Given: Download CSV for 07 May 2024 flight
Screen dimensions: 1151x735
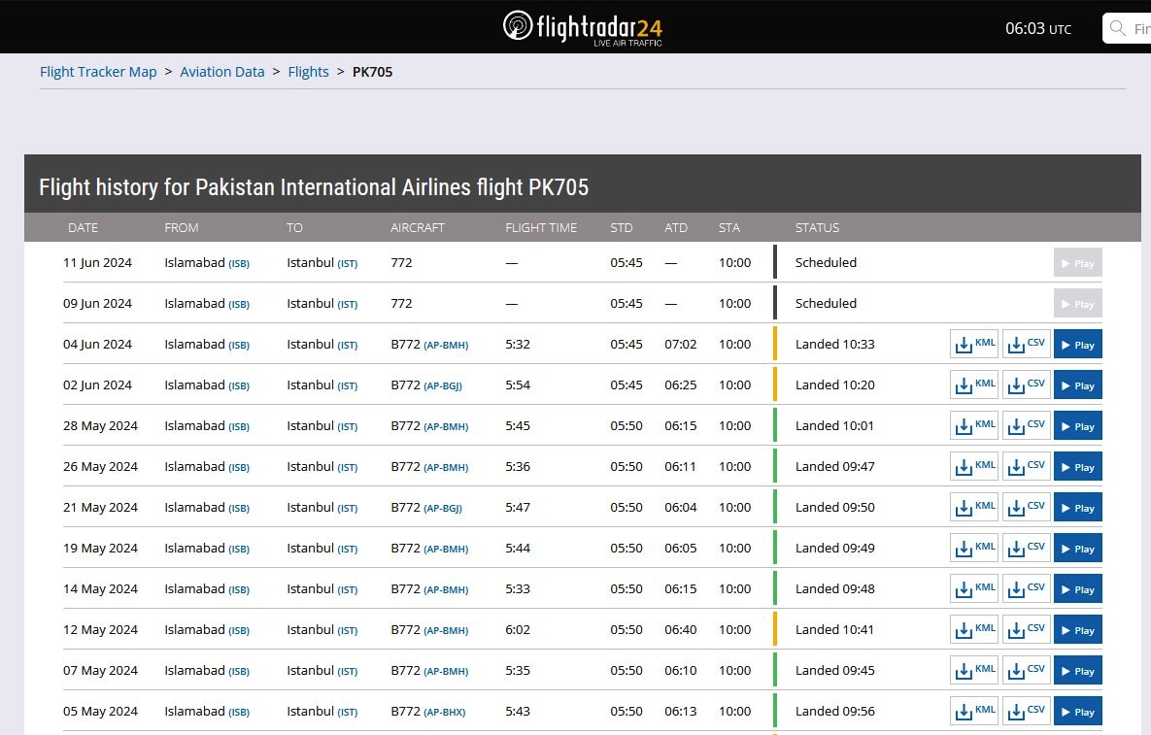Looking at the screenshot, I should [1027, 671].
